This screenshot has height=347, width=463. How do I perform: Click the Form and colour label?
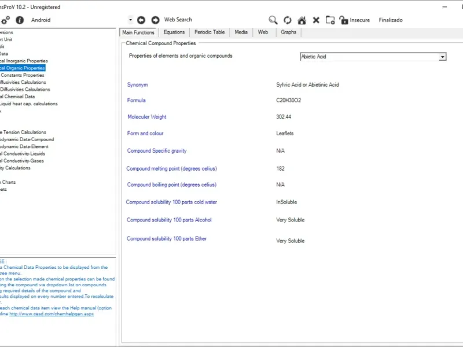coord(145,134)
